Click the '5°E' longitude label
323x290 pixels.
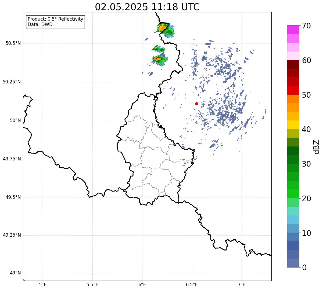coord(43,284)
